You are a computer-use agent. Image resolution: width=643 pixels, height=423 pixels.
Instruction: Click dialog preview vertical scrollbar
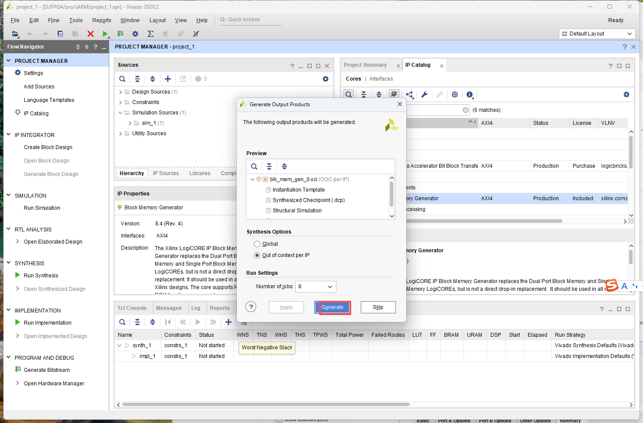click(392, 194)
